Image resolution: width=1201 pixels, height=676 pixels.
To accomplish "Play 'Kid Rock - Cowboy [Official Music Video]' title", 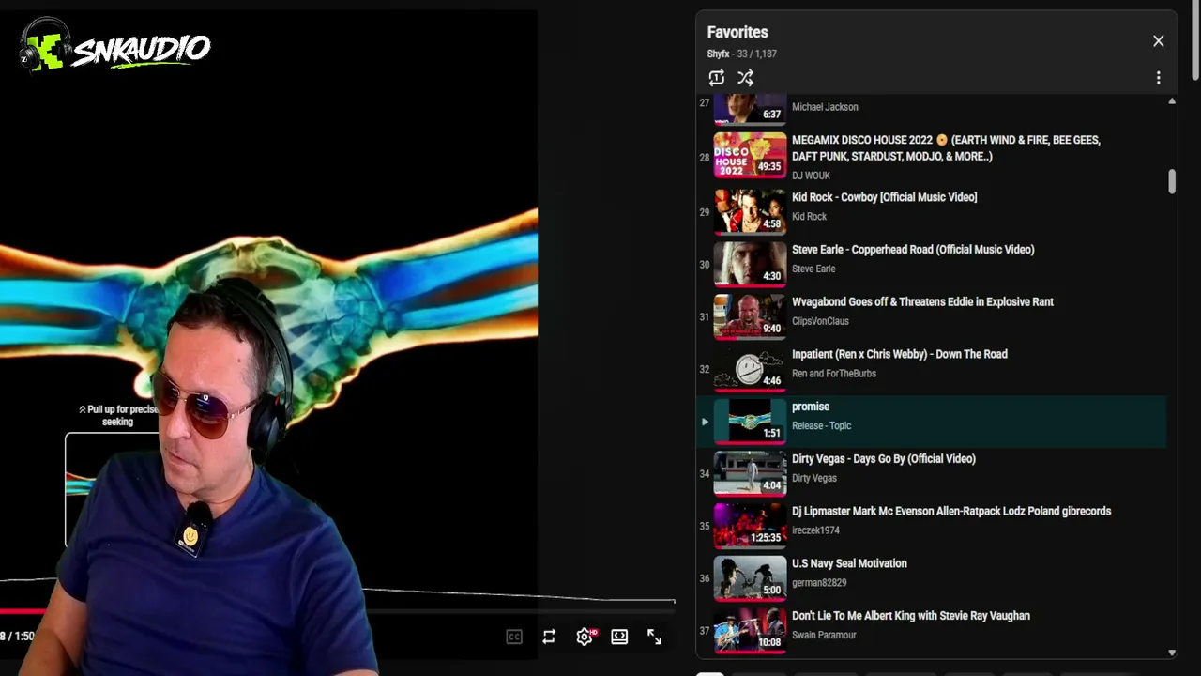I will tap(884, 197).
